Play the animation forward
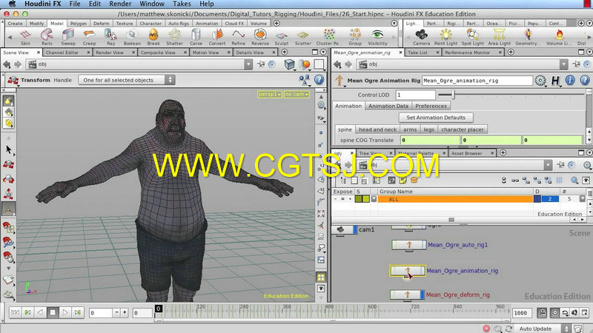This screenshot has height=333, width=593. (x=65, y=312)
